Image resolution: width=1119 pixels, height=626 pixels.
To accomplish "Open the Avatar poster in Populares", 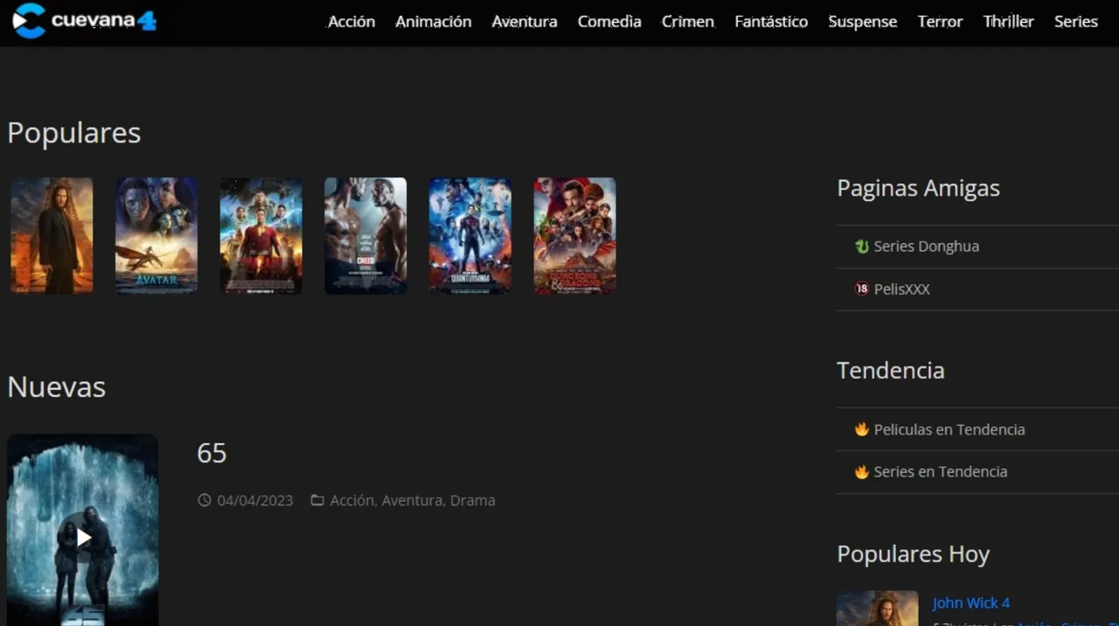I will [x=156, y=236].
